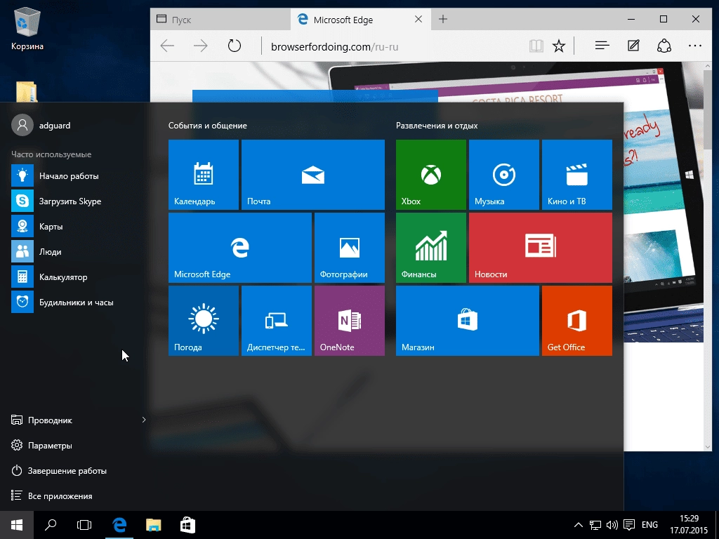Open the Store icon on the taskbar
Image resolution: width=719 pixels, height=539 pixels.
click(187, 525)
